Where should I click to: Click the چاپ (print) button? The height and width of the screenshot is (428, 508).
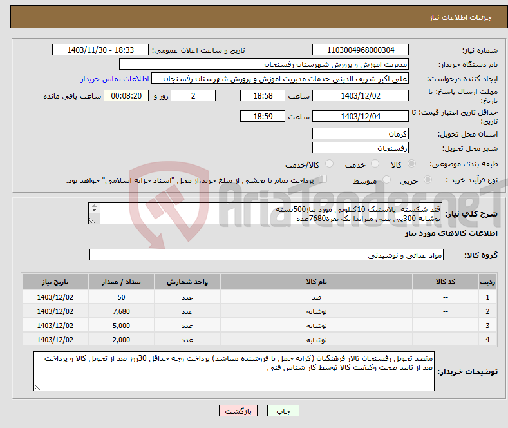[283, 411]
